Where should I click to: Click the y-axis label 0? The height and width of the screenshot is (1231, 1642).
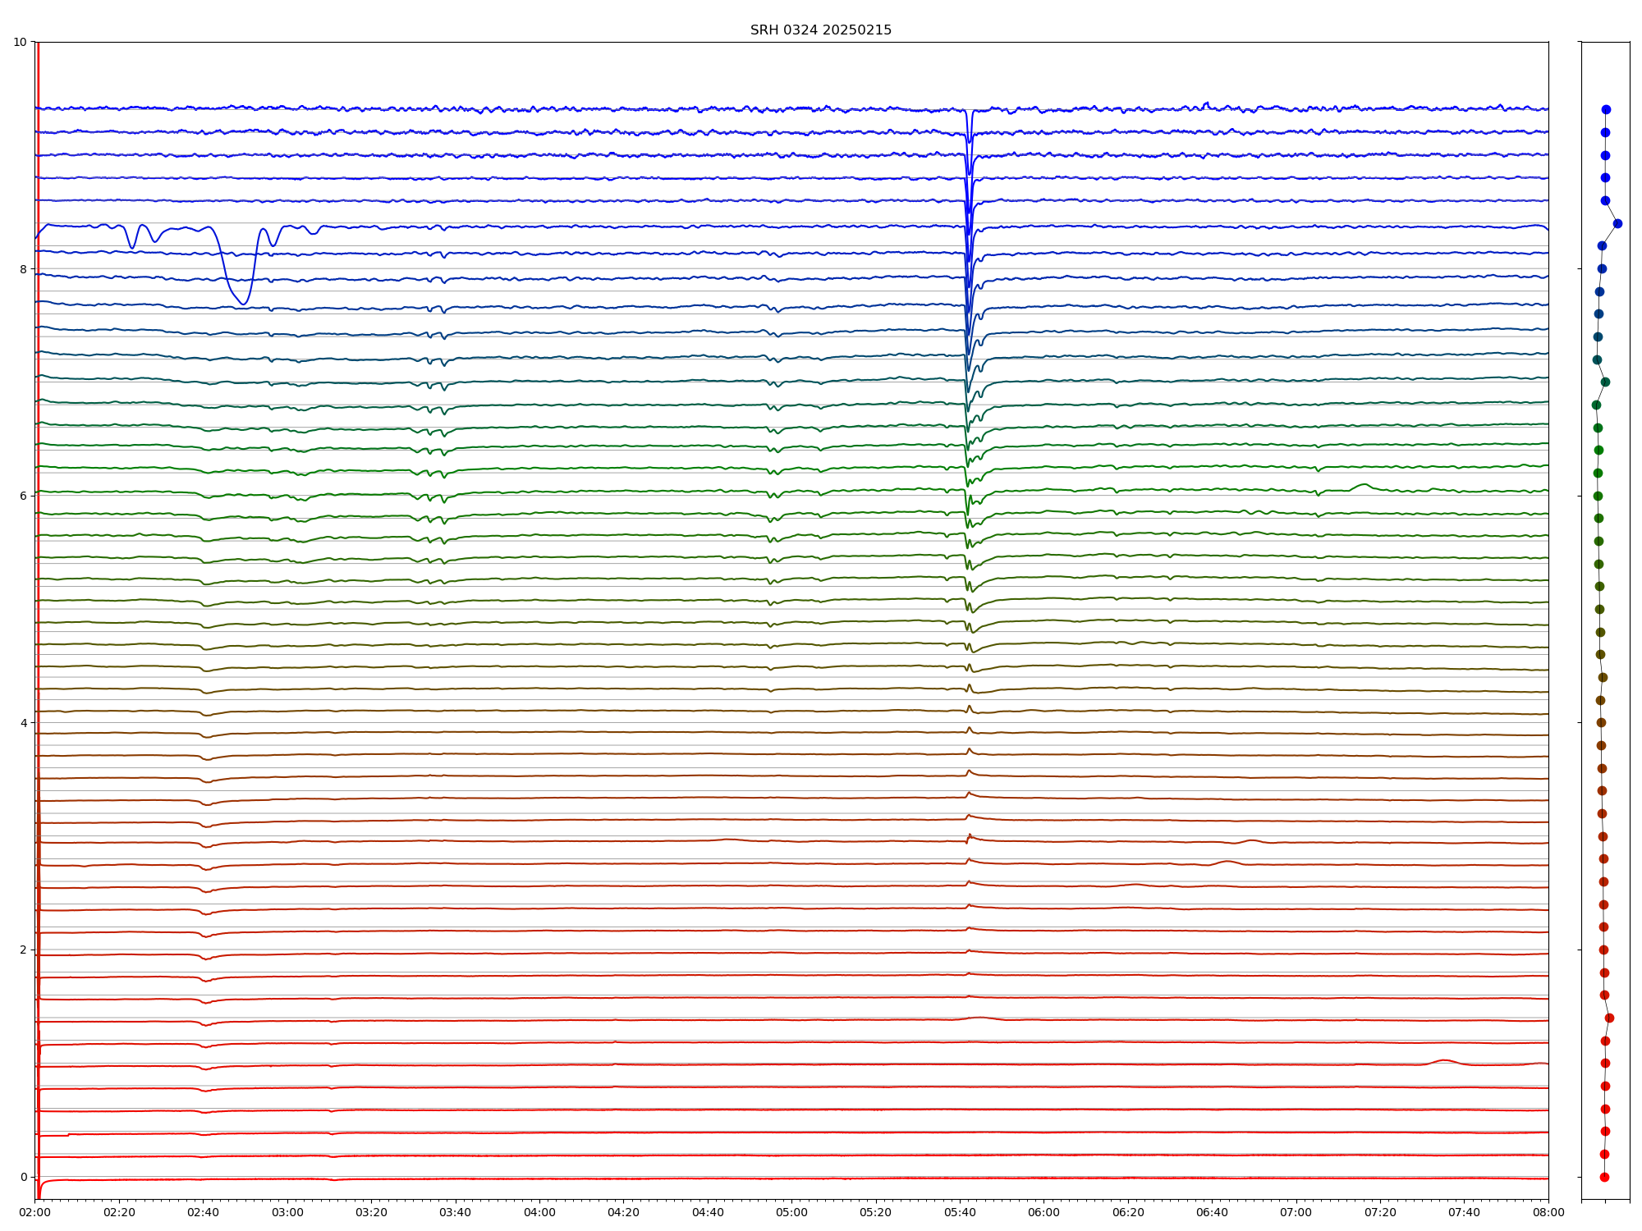[x=23, y=1177]
